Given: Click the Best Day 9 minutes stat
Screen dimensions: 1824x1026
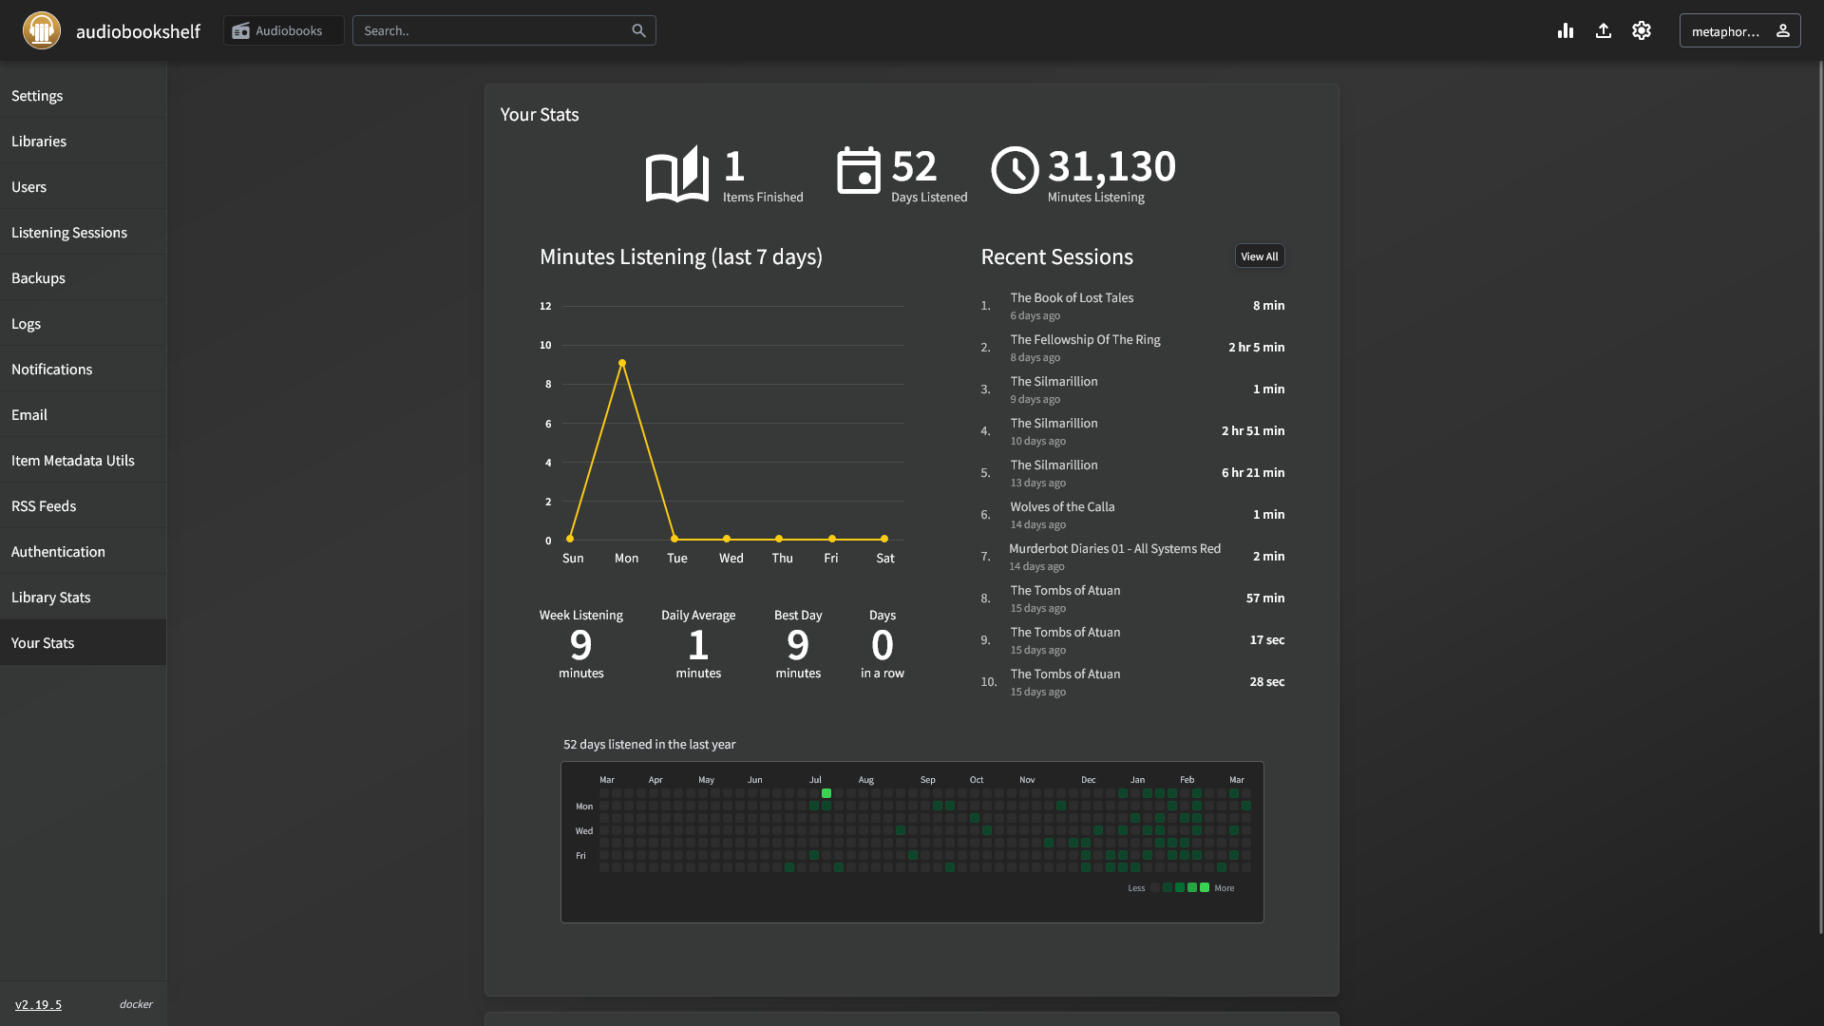Looking at the screenshot, I should pyautogui.click(x=798, y=645).
